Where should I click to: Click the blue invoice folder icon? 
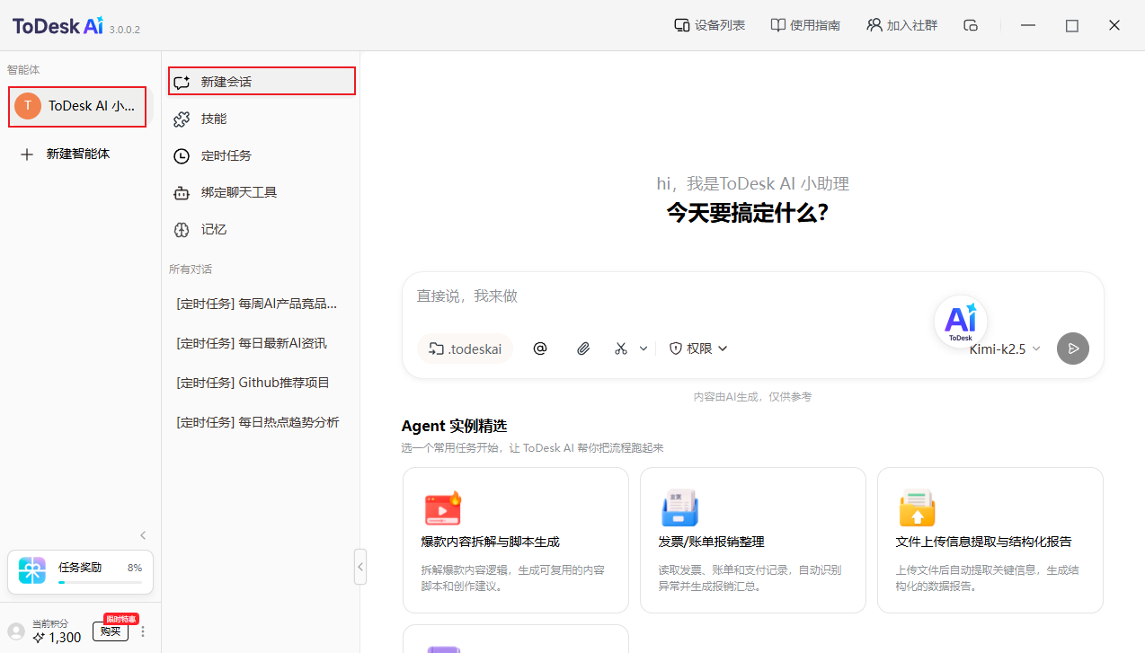click(x=679, y=508)
